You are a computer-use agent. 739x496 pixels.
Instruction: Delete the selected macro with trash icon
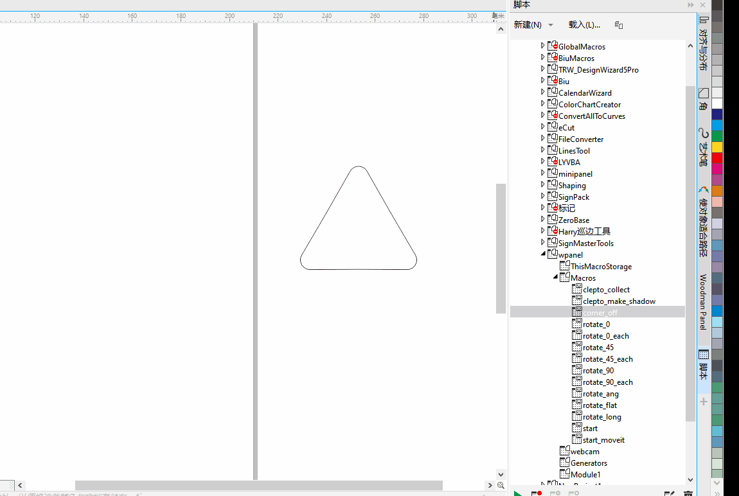tap(688, 493)
